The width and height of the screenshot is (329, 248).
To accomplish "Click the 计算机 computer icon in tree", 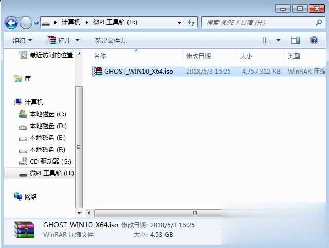I will click(18, 102).
